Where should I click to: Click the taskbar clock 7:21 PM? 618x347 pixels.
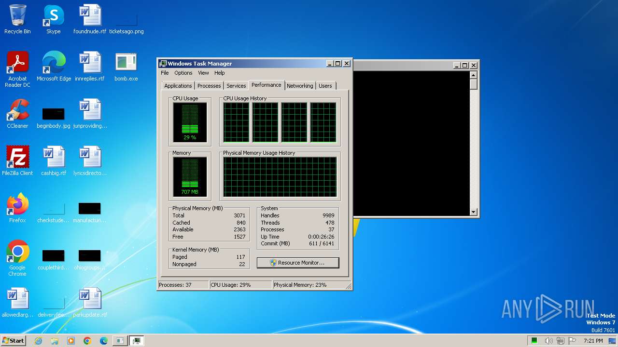[x=593, y=341]
